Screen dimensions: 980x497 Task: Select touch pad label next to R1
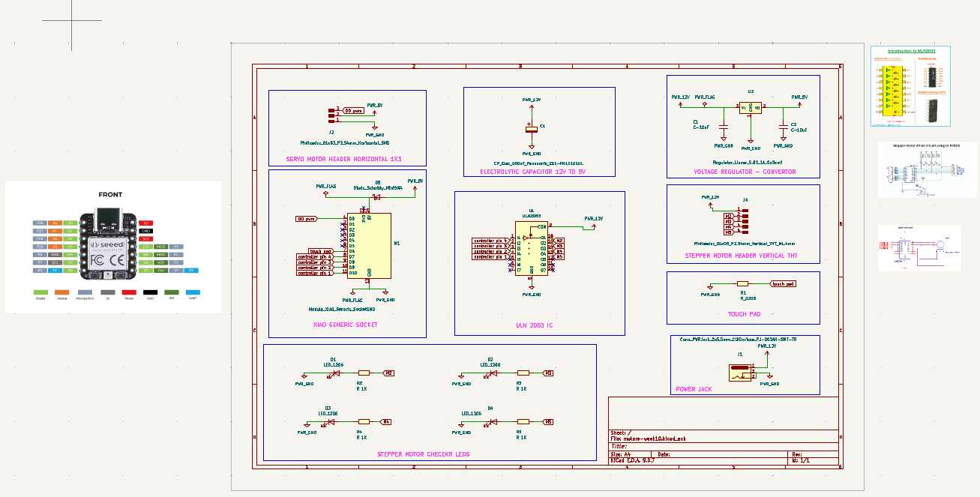(784, 284)
